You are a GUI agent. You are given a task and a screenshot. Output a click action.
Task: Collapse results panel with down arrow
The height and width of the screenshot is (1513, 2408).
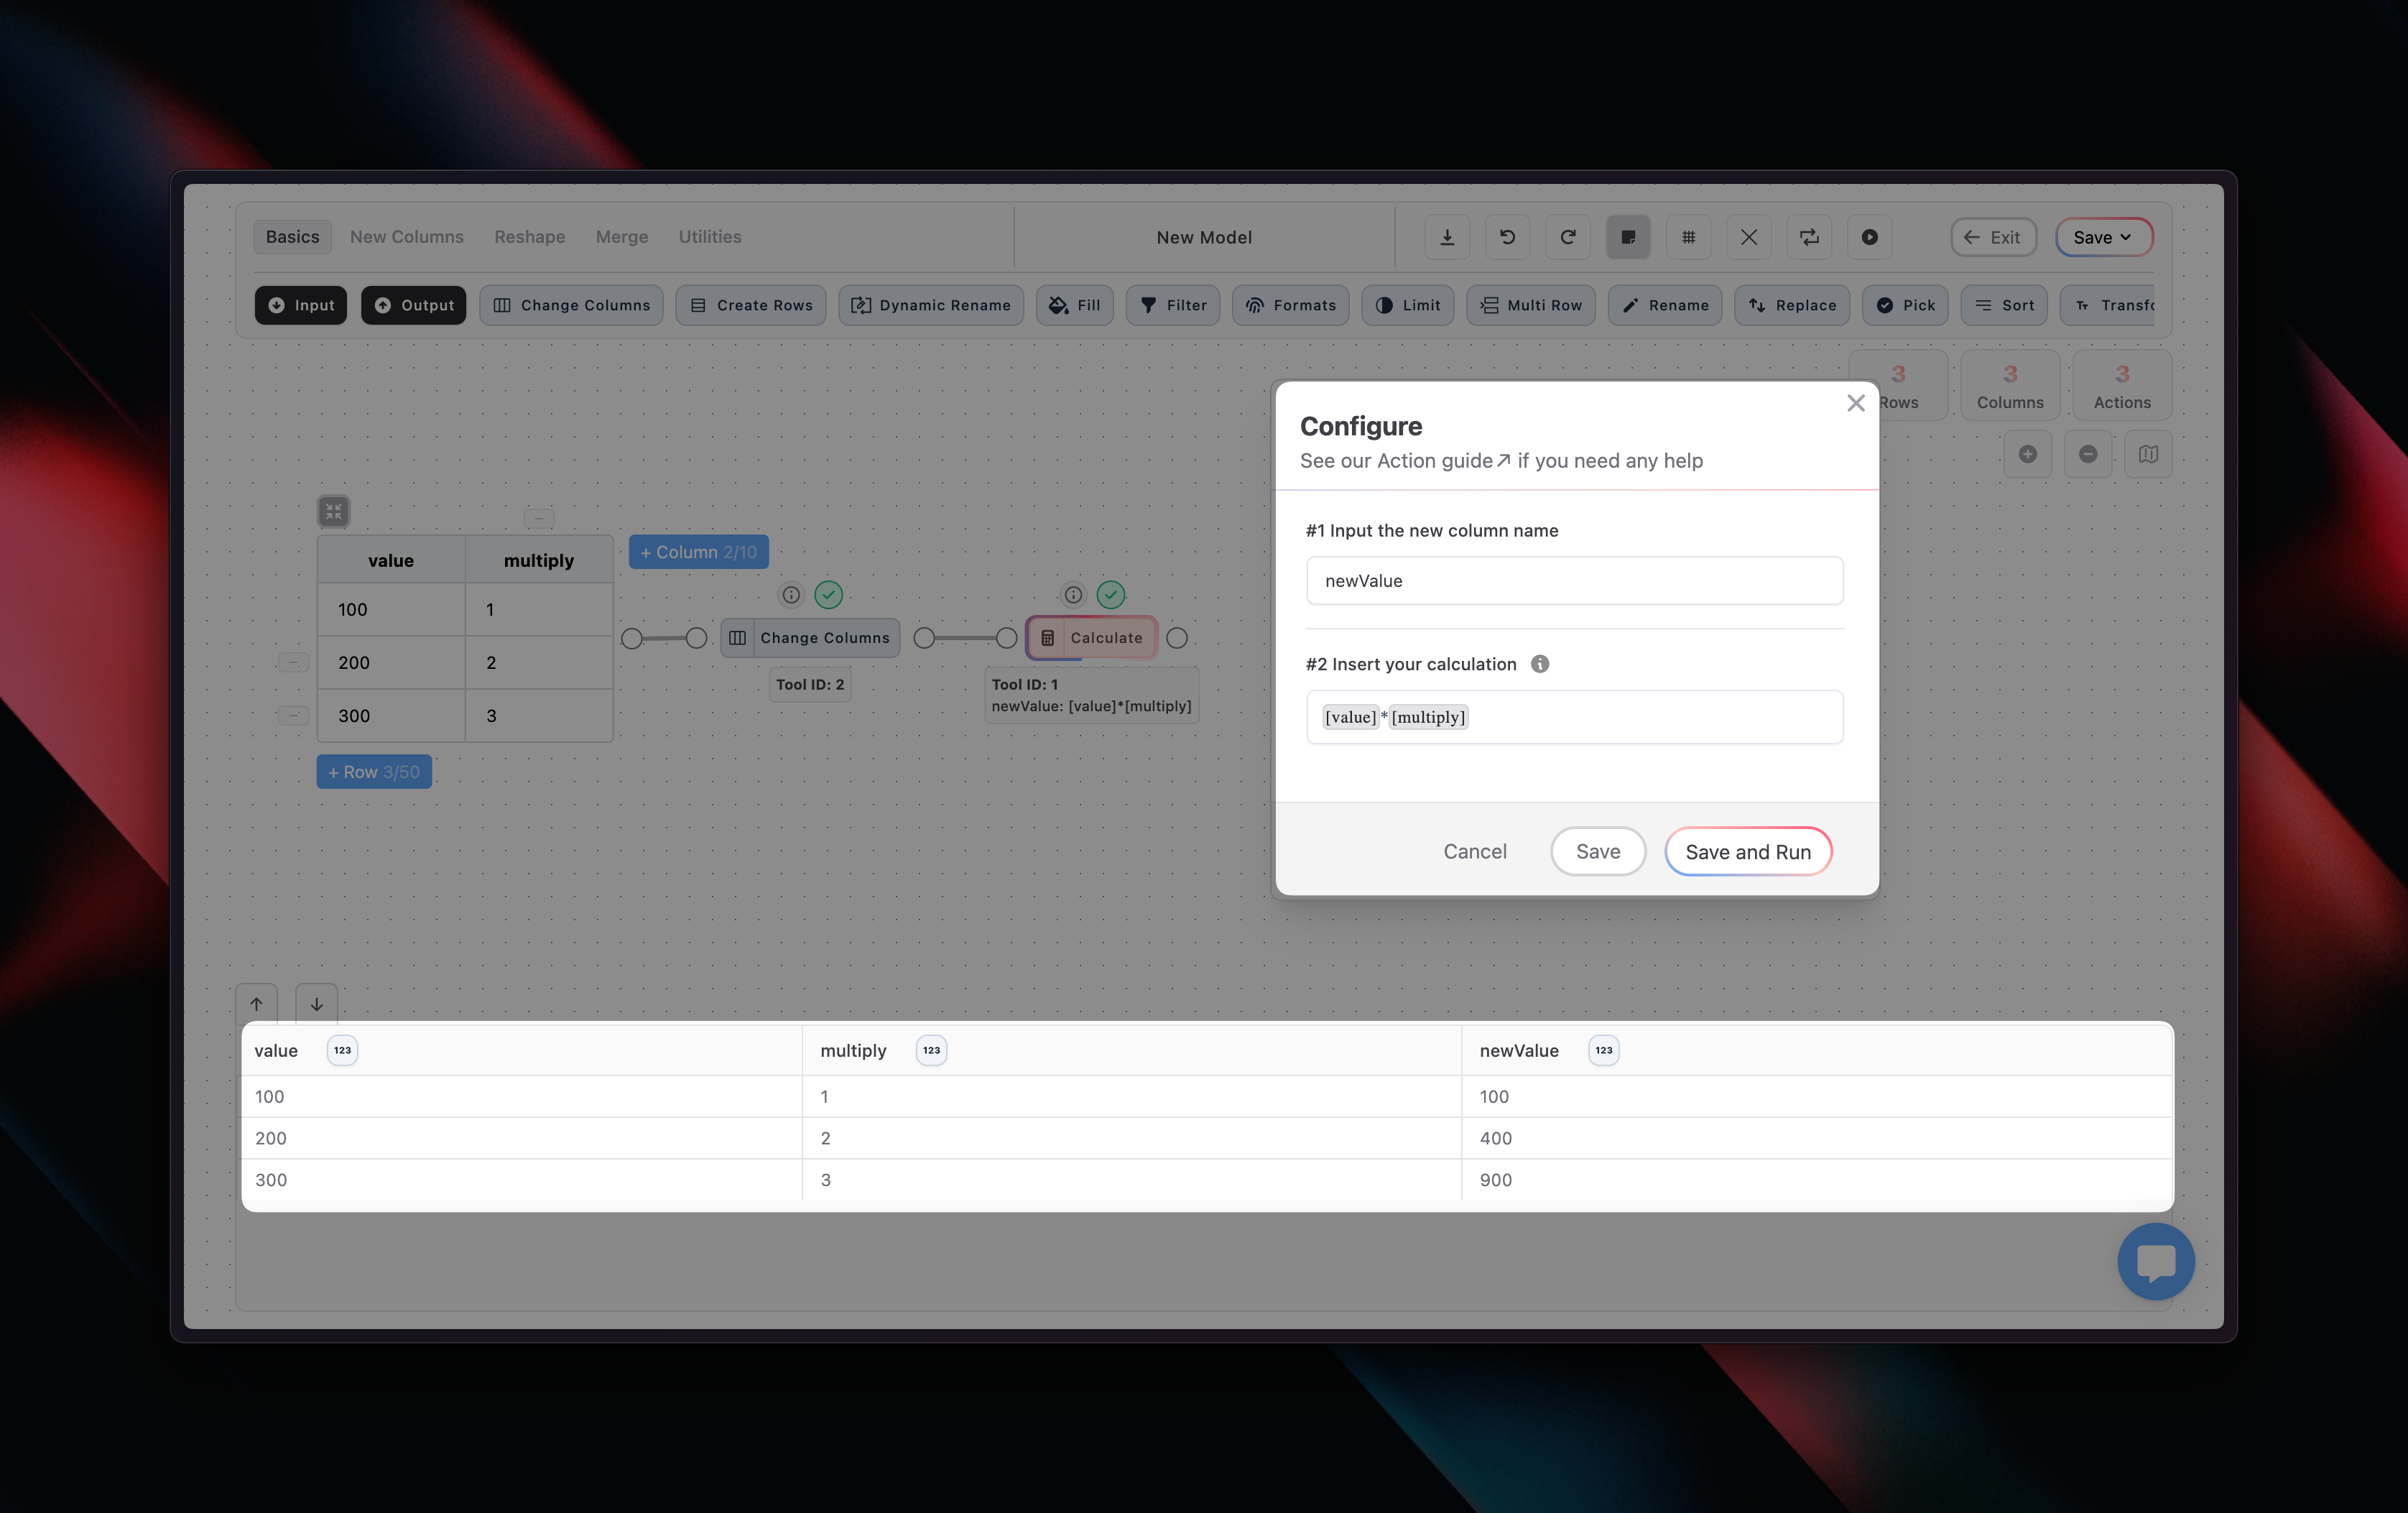pos(316,1004)
